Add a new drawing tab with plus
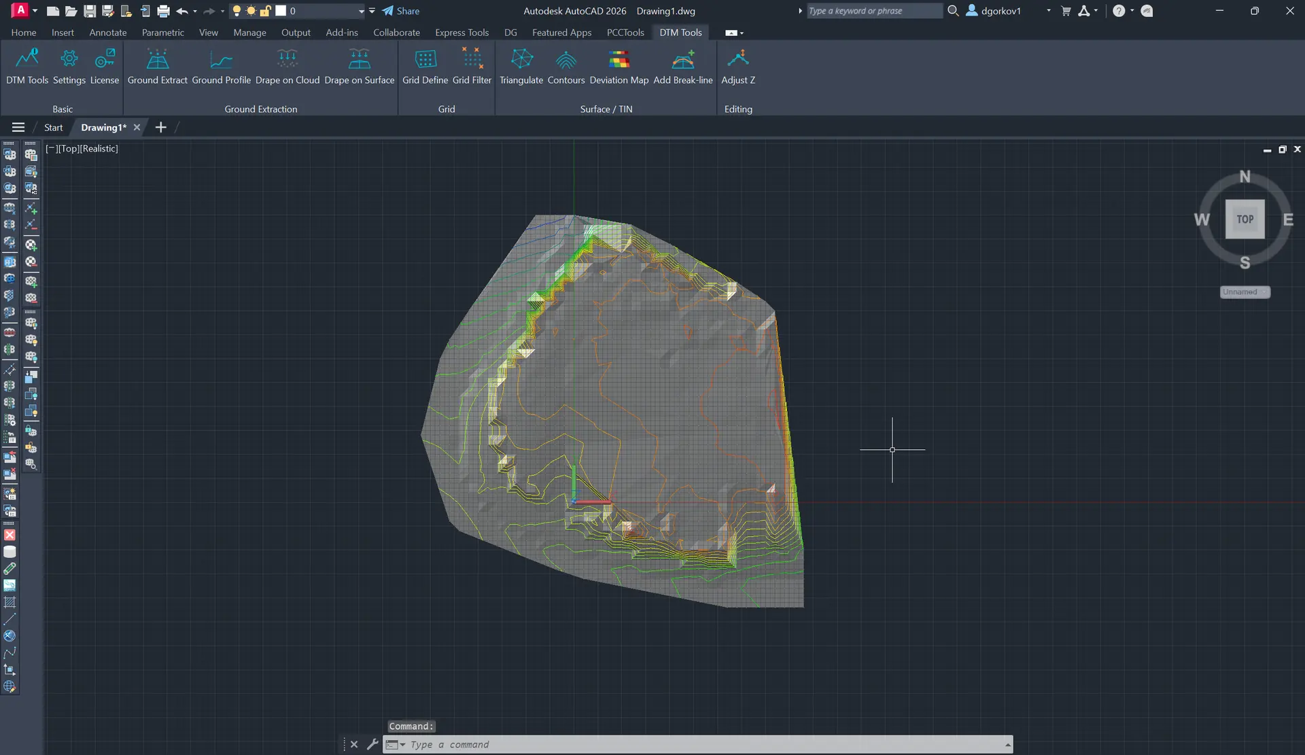Image resolution: width=1305 pixels, height=755 pixels. [x=160, y=127]
